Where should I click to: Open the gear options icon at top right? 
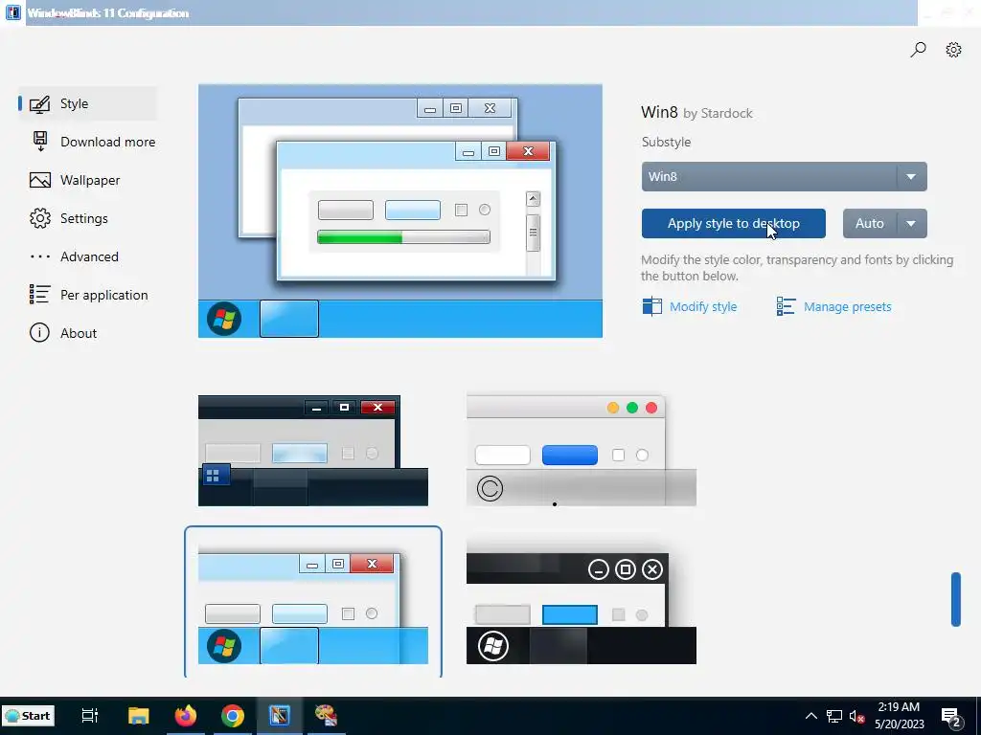point(953,50)
